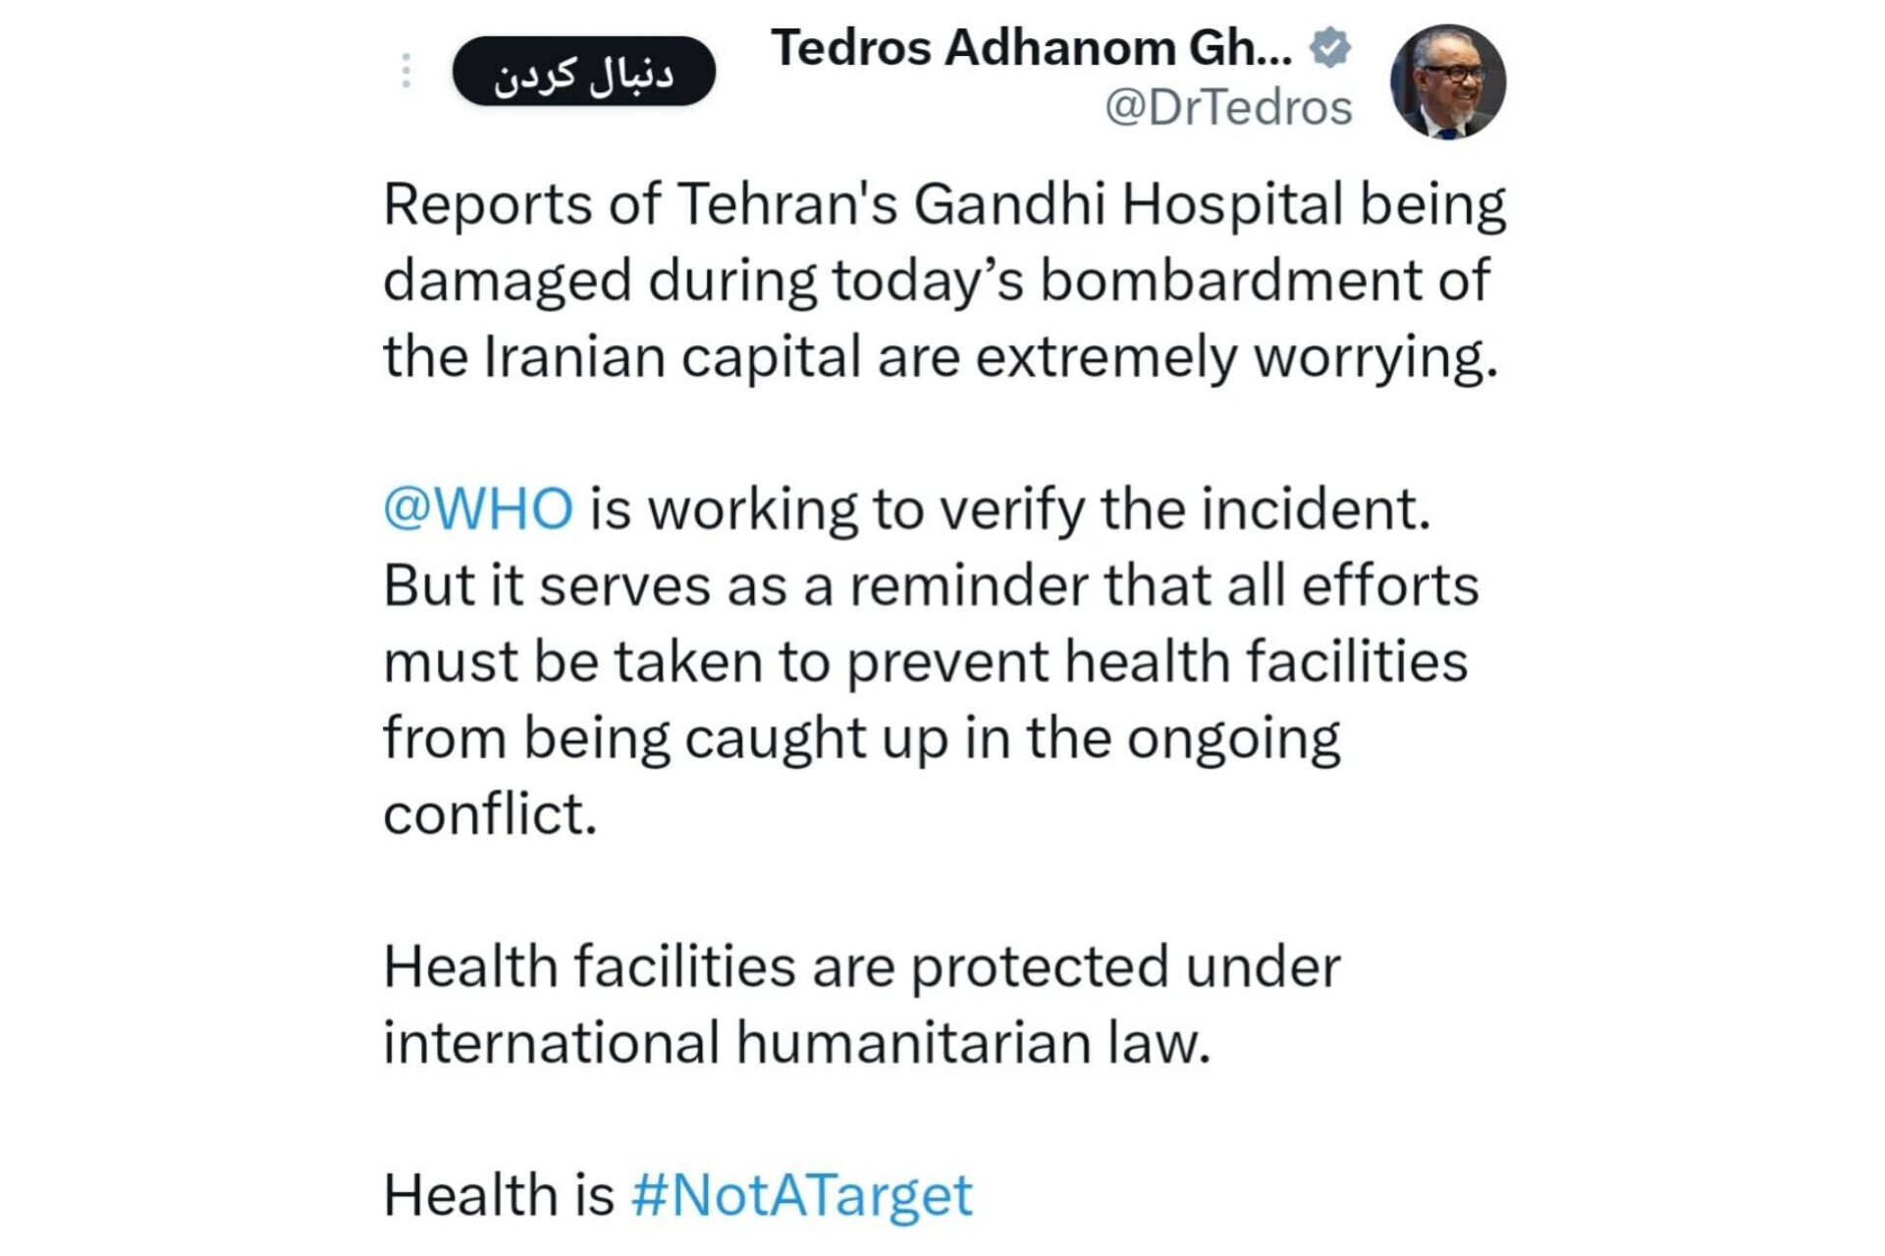Click the Tedros Adhanom Gh... display name
1885x1256 pixels.
click(x=1031, y=47)
